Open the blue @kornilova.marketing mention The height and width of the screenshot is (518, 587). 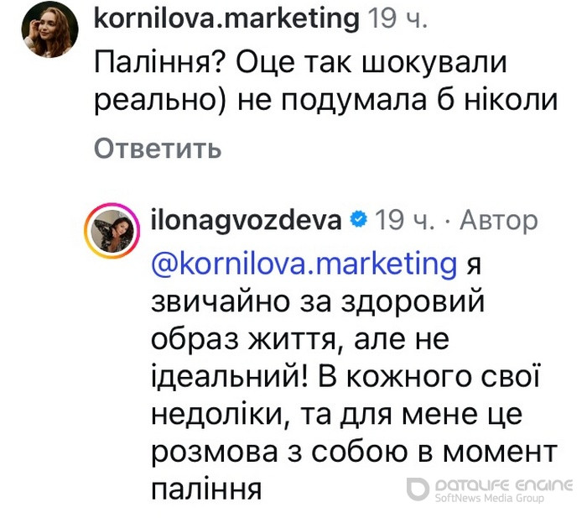point(303,264)
